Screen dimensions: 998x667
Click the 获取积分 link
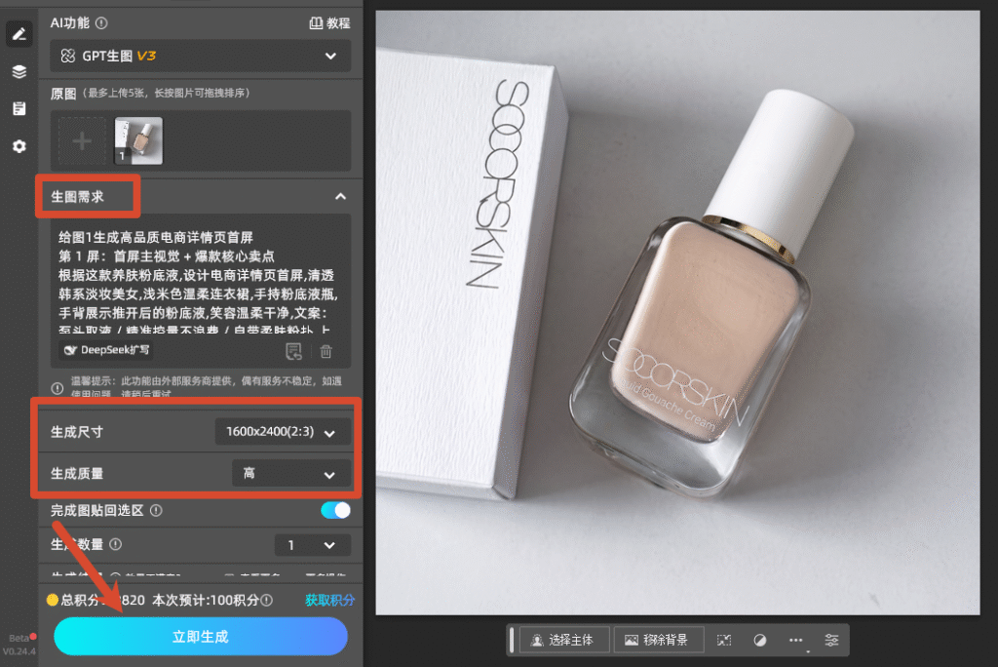(x=329, y=600)
